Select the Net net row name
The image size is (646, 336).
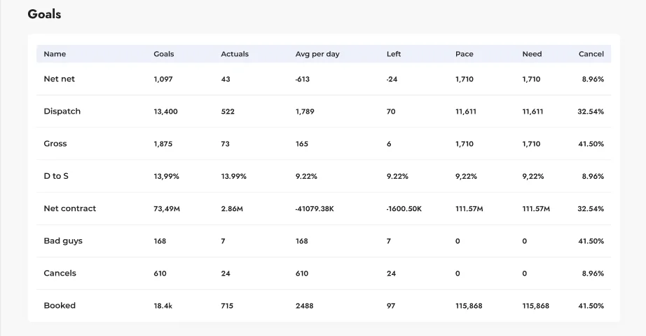point(59,79)
